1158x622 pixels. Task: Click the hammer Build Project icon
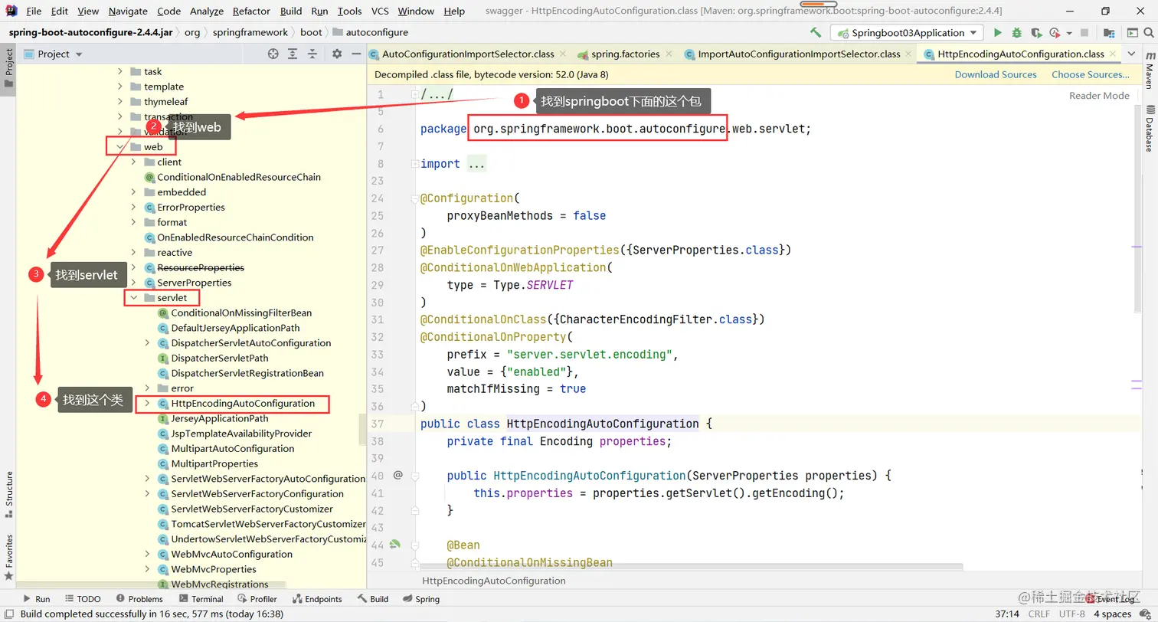(x=816, y=33)
